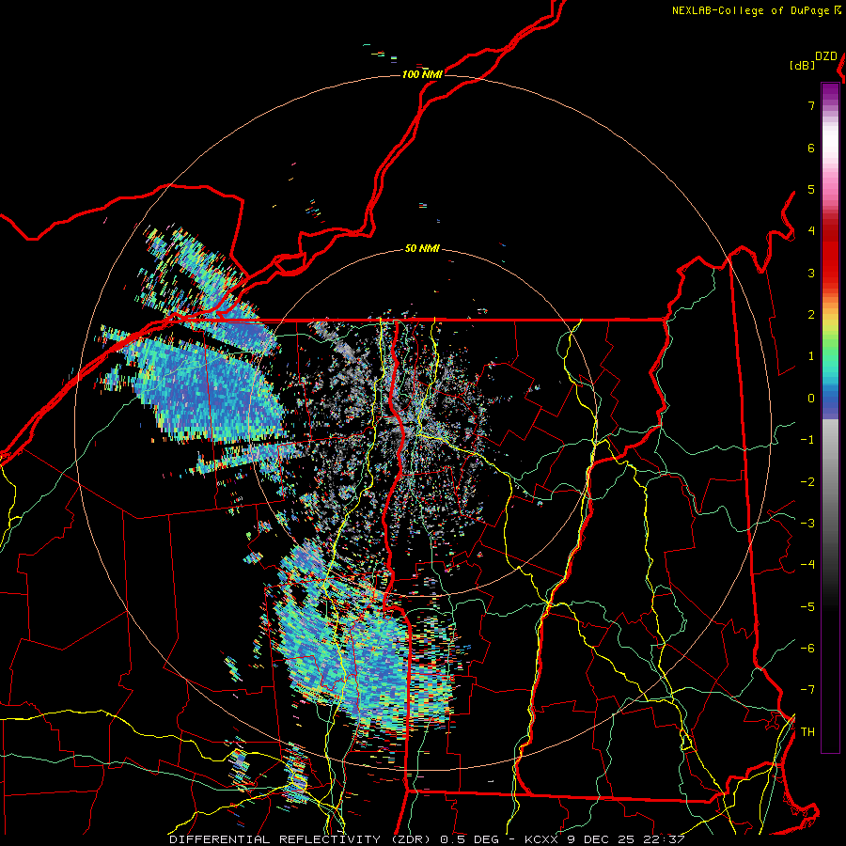This screenshot has height=846, width=846.
Task: Click the 50 NMI range ring label
Action: pyautogui.click(x=422, y=248)
